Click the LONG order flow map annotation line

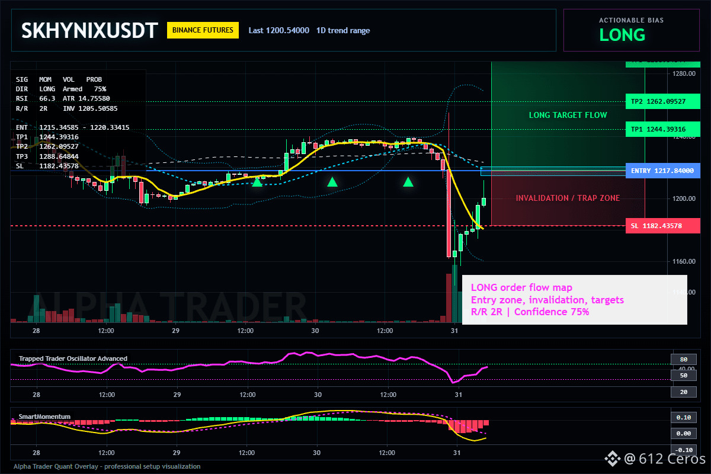pos(521,288)
